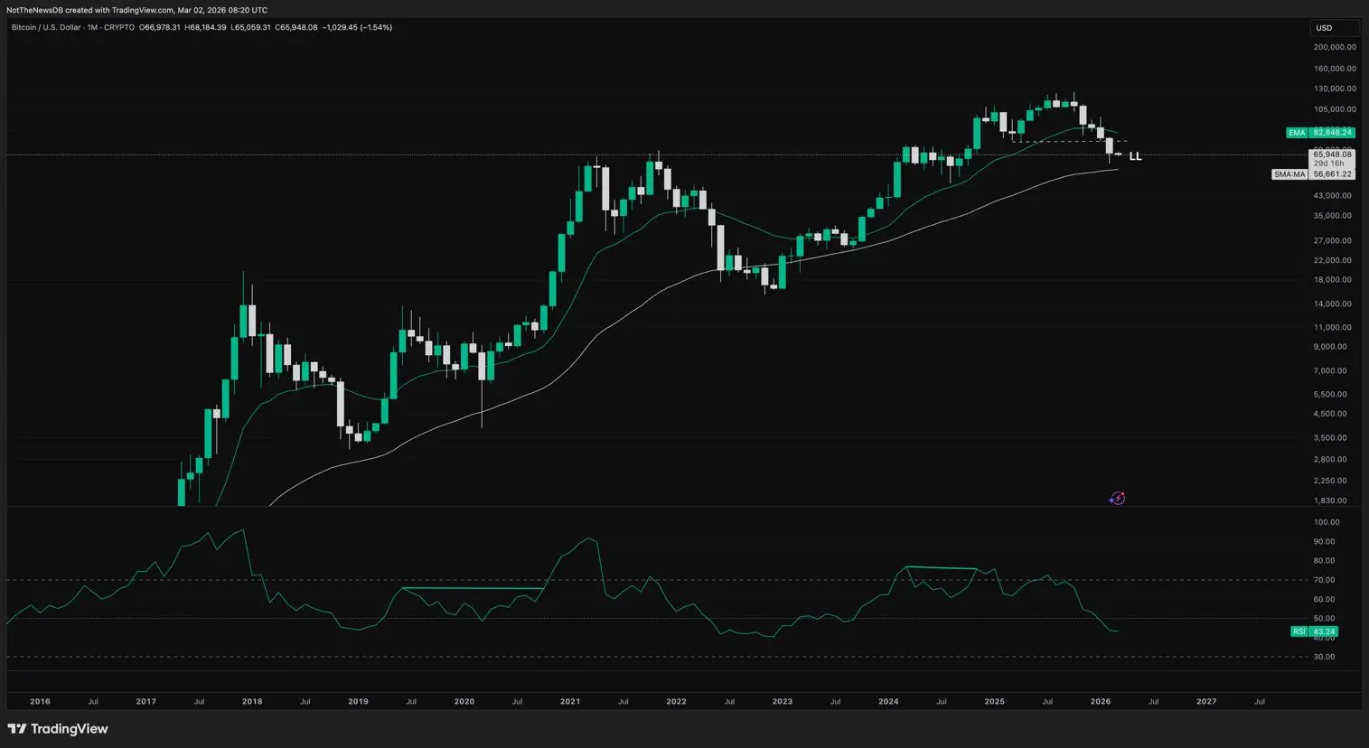The image size is (1369, 748).
Task: Click the 2020 label on the time axis
Action: pos(464,701)
